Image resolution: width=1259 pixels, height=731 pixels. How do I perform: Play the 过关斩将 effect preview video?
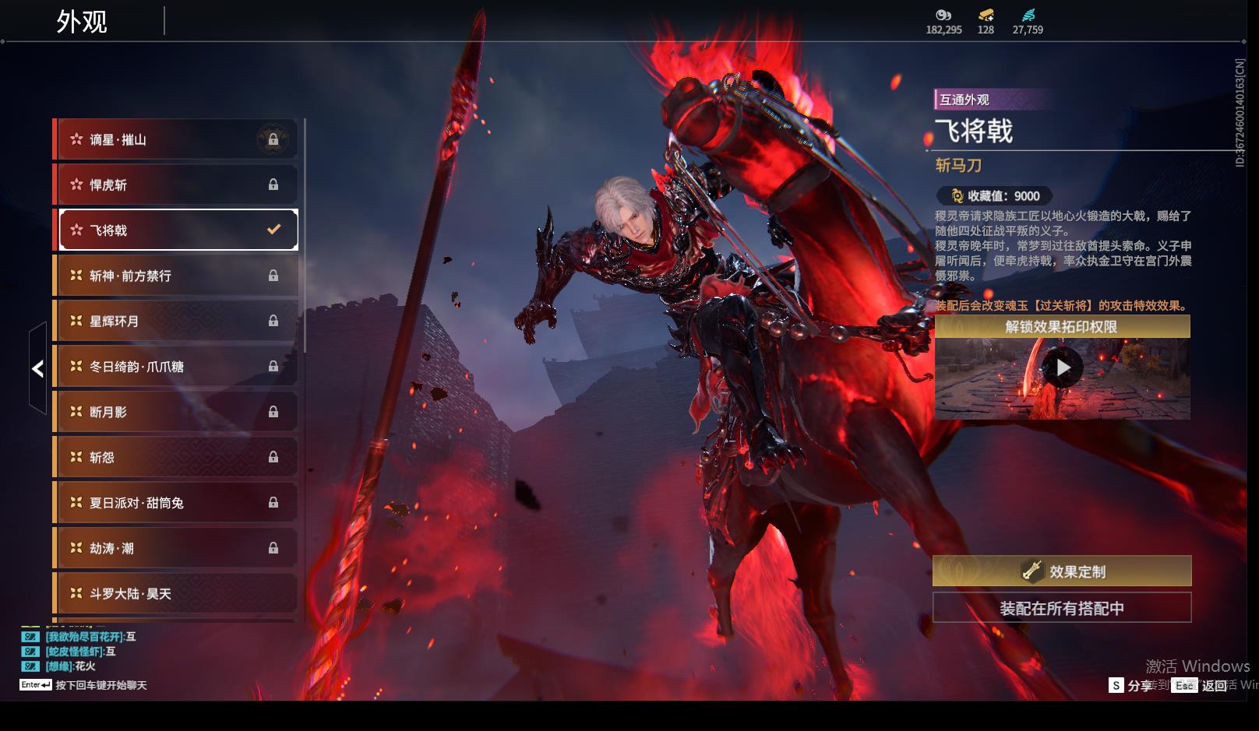(x=1063, y=367)
